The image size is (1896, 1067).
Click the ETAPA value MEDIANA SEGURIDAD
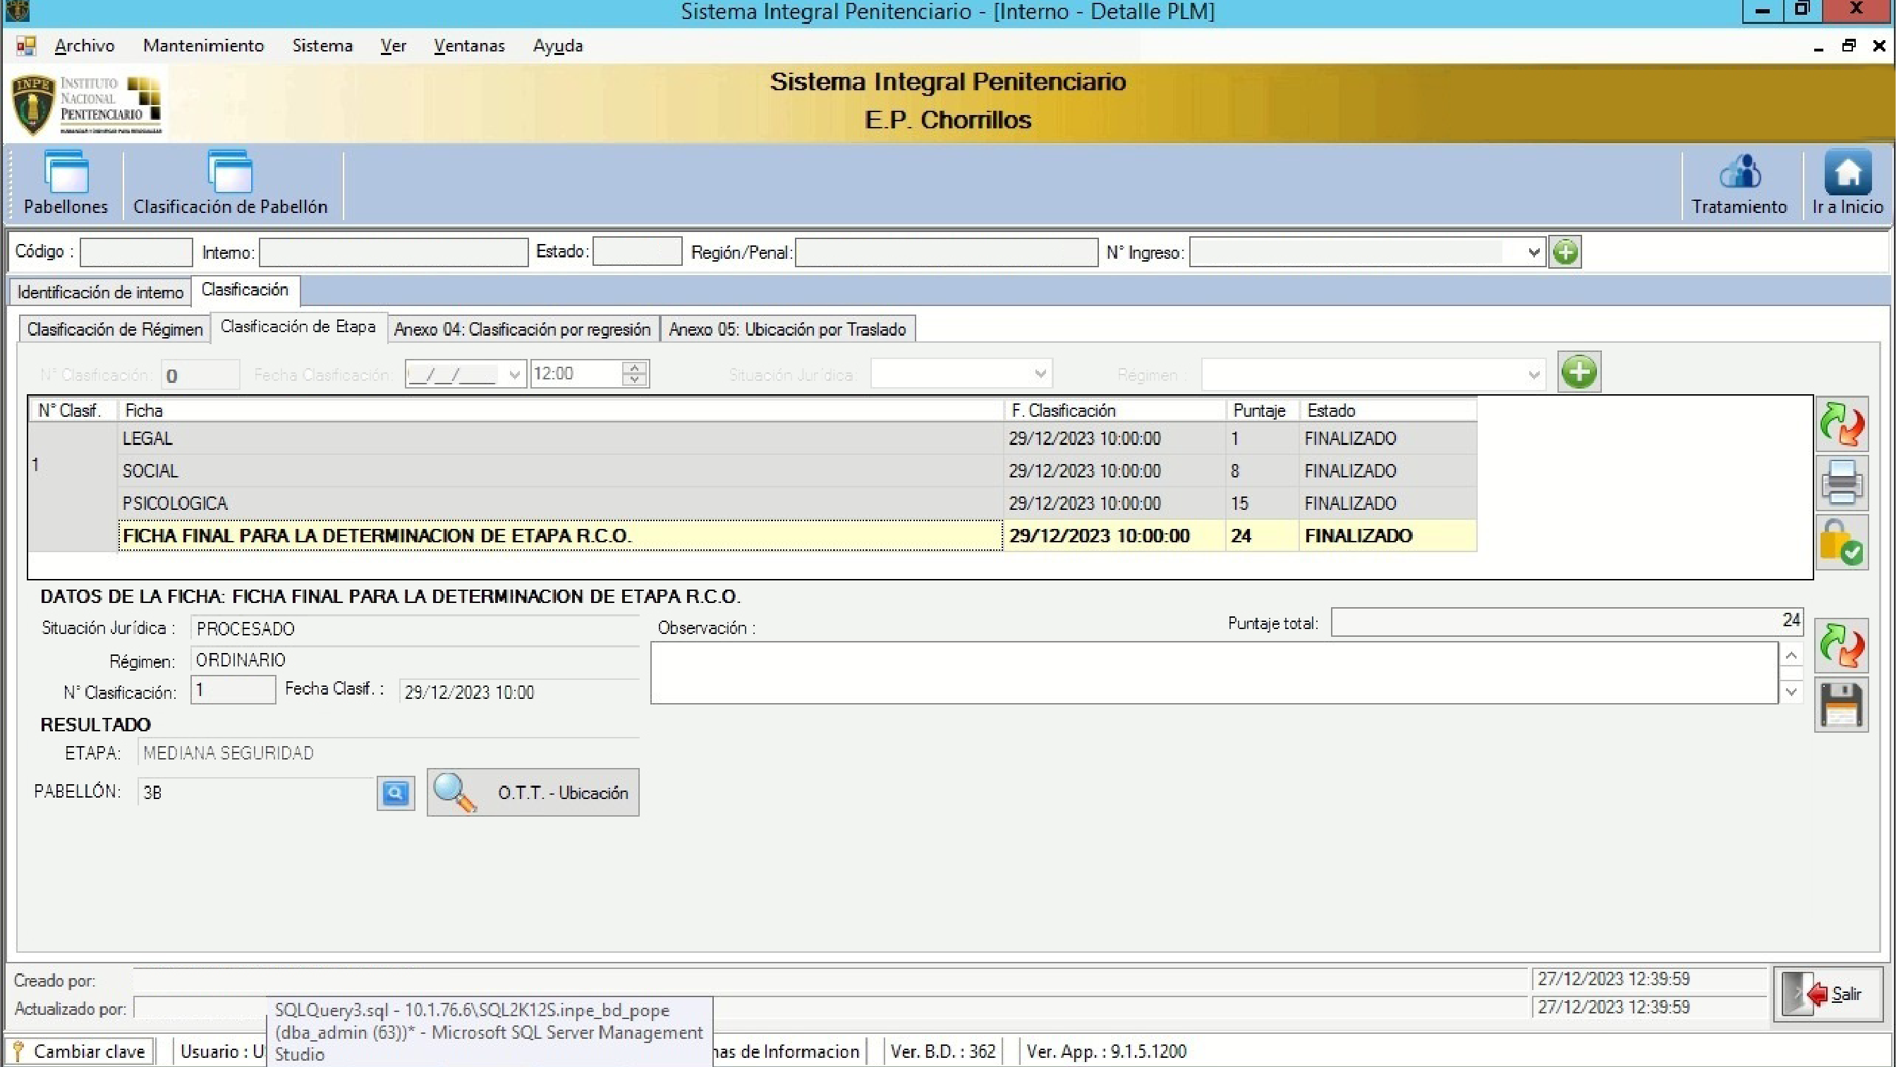coord(228,753)
